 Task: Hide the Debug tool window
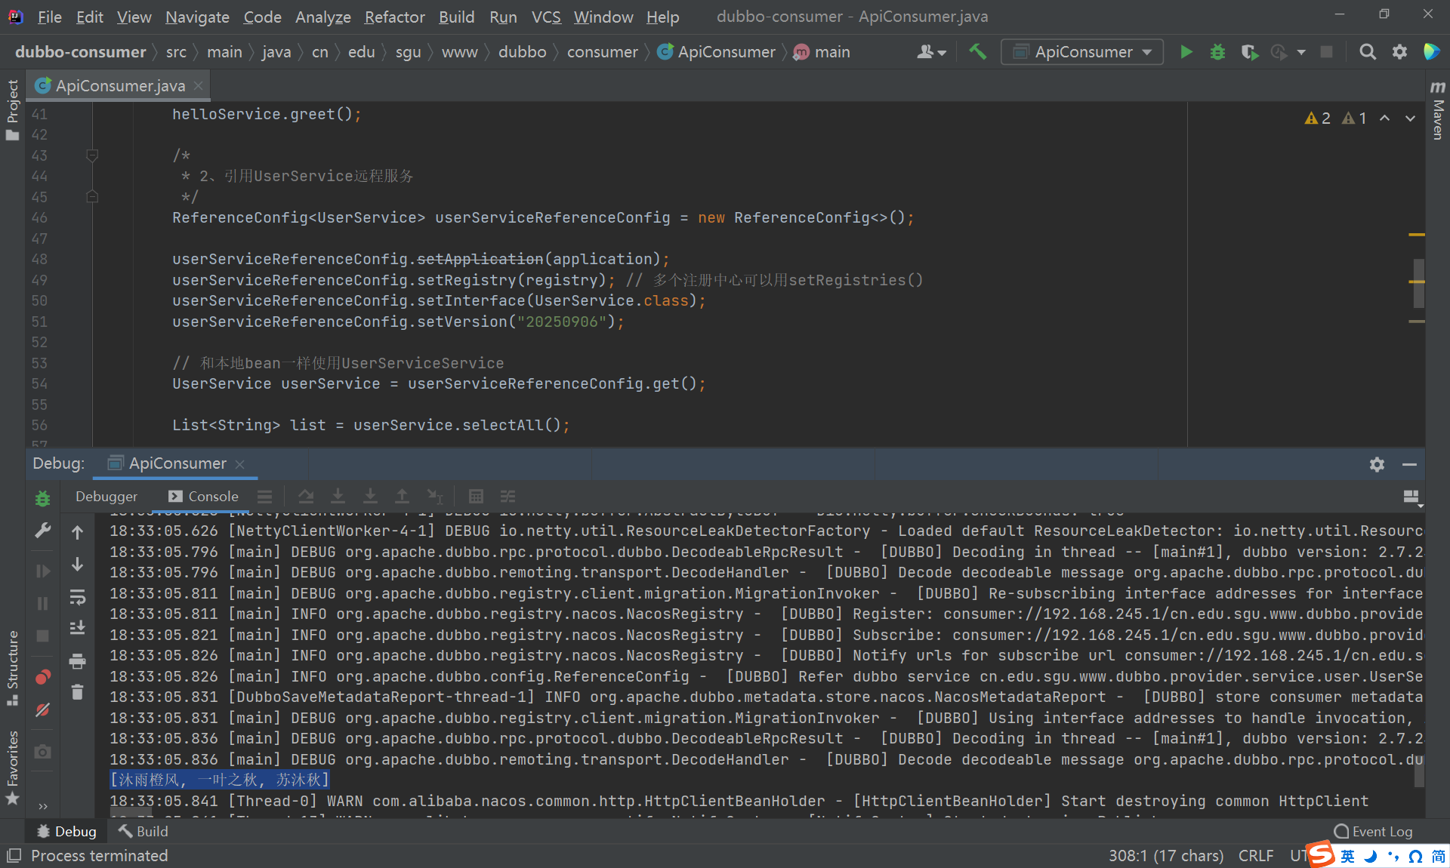point(1409,464)
